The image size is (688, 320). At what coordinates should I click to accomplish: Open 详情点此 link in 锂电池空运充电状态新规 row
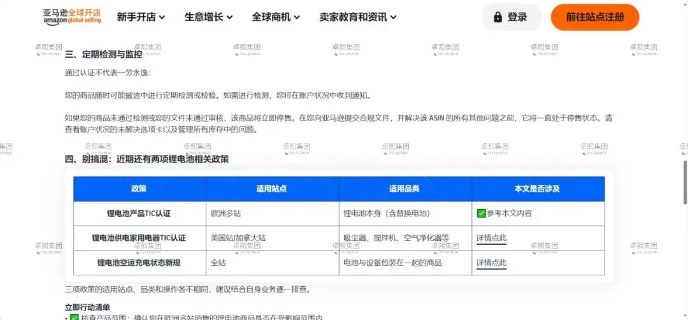(491, 263)
